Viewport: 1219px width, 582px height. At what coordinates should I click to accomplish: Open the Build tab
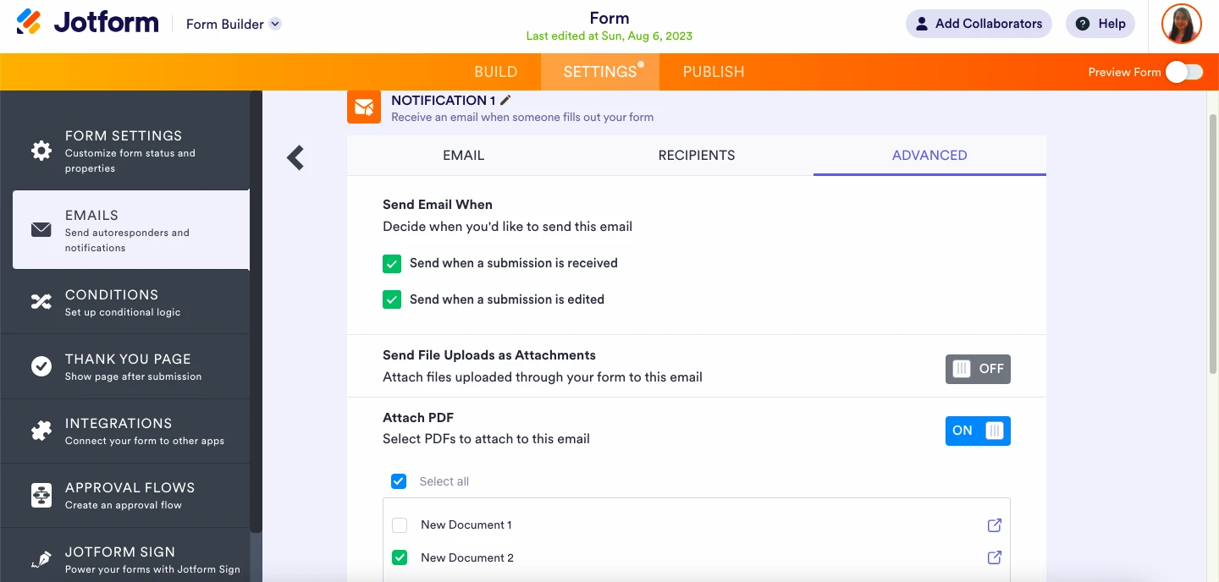coord(495,72)
